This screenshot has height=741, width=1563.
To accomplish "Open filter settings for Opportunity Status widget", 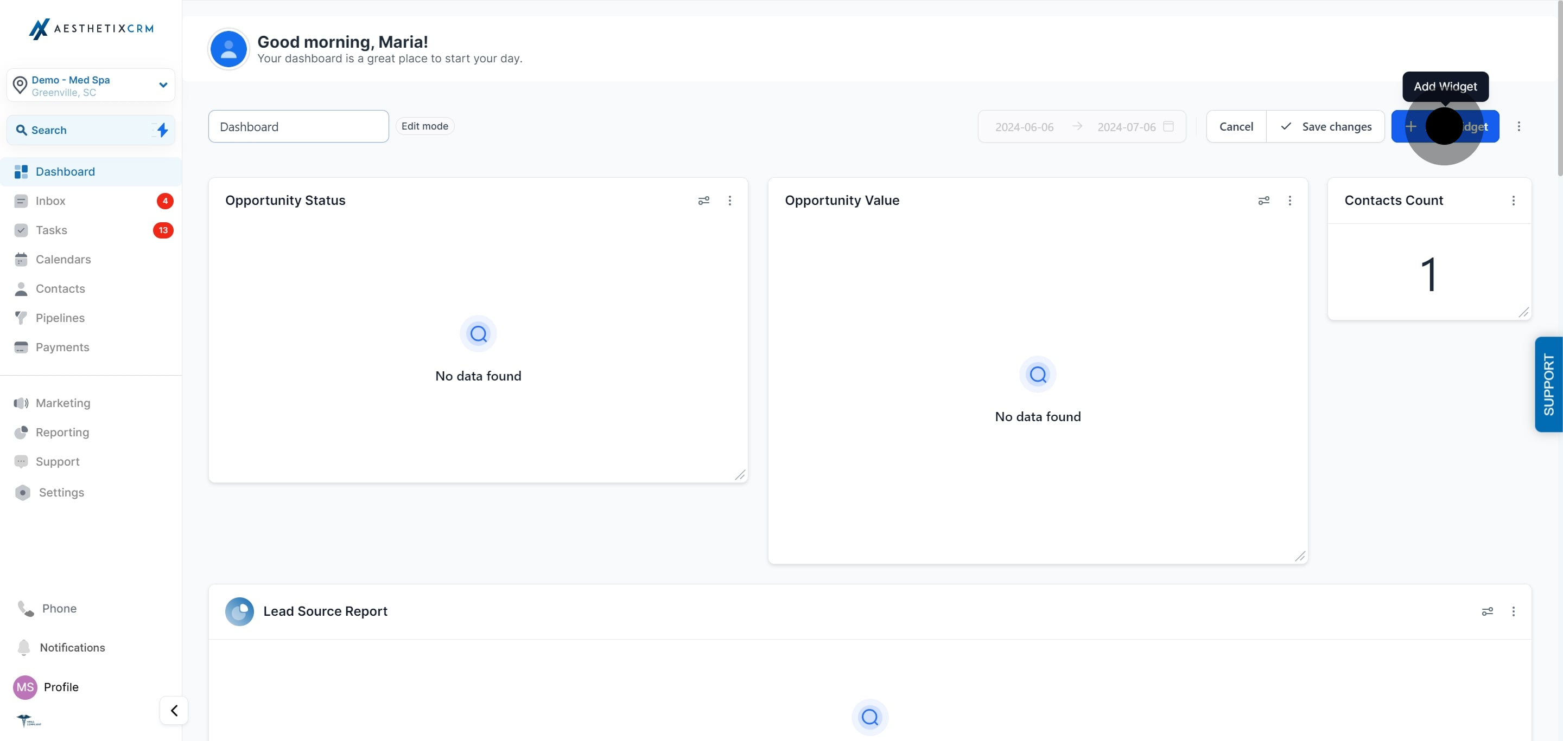I will tap(703, 201).
